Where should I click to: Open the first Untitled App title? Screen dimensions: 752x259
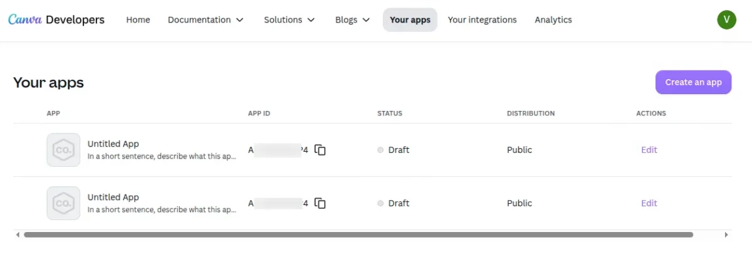pos(113,144)
